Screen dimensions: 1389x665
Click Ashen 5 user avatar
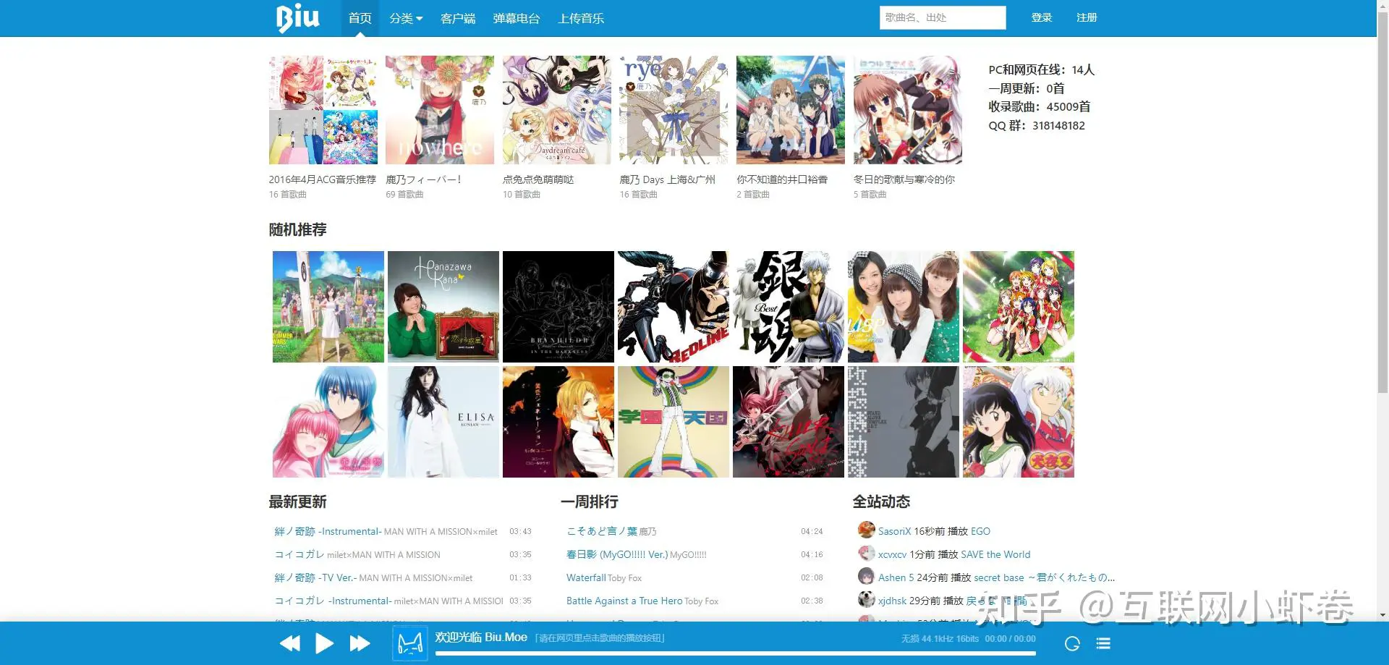(x=866, y=576)
